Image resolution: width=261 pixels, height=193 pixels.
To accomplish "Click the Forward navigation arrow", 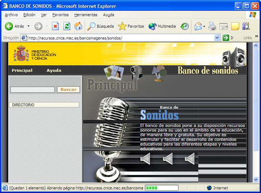I will 38,26.
